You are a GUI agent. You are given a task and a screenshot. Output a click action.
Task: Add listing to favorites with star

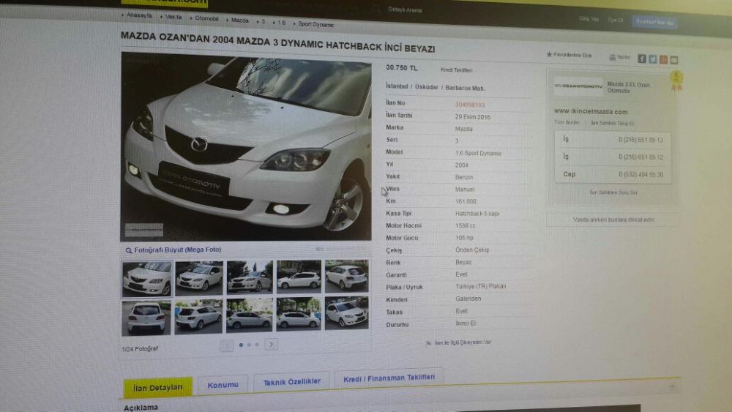click(550, 55)
